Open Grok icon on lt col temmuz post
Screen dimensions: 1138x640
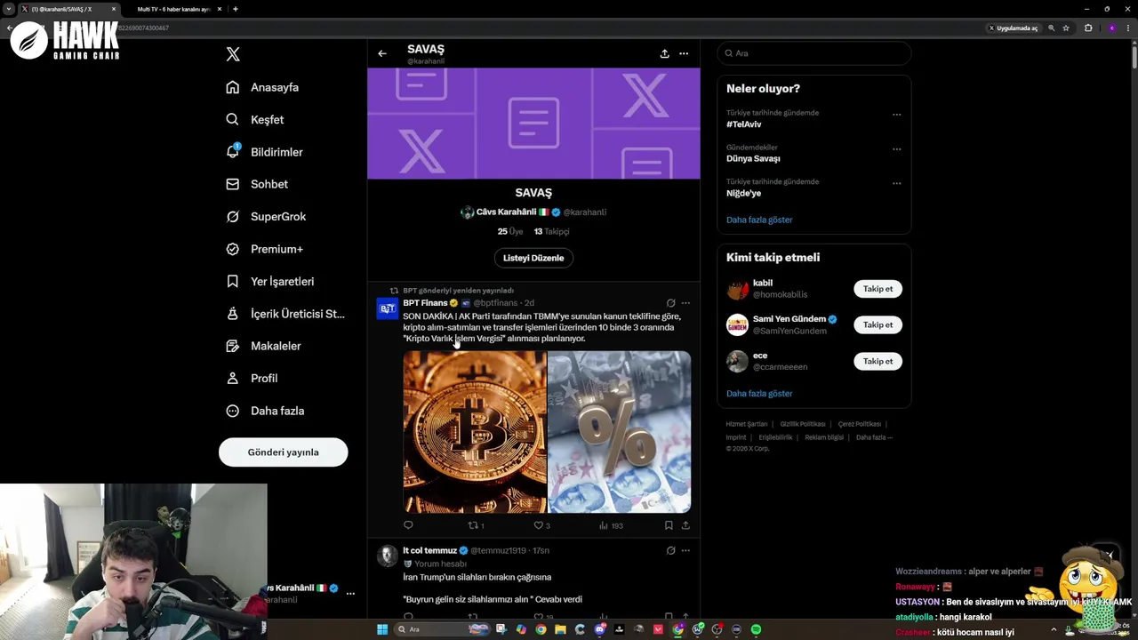click(670, 550)
